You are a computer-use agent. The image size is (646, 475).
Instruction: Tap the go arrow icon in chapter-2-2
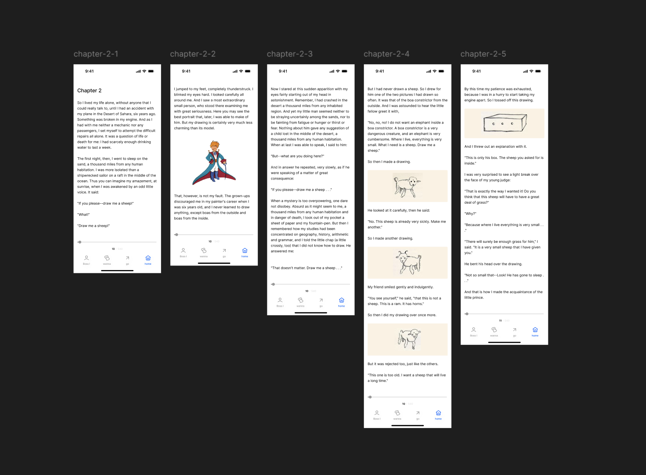[x=224, y=251]
